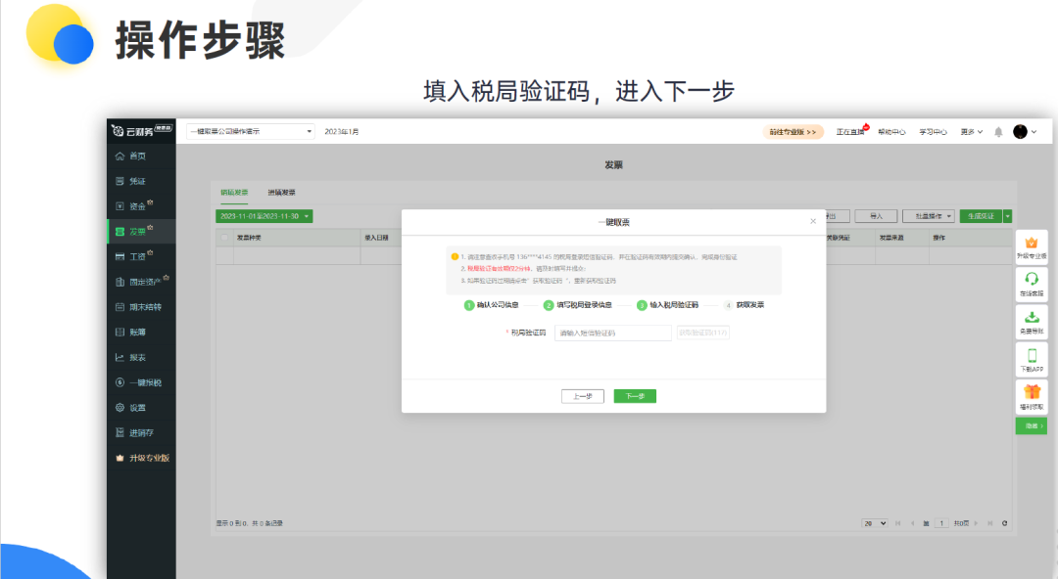1058x579 pixels.
Task: Open the page size 20 dropdown
Action: [875, 523]
